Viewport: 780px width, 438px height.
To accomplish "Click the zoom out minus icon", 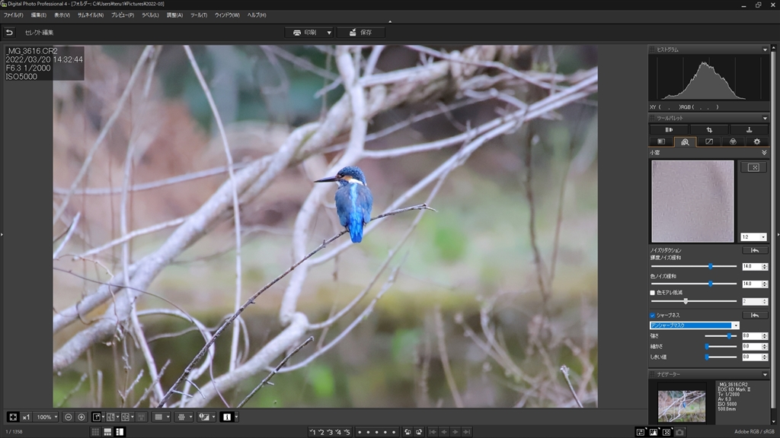I will coord(68,417).
